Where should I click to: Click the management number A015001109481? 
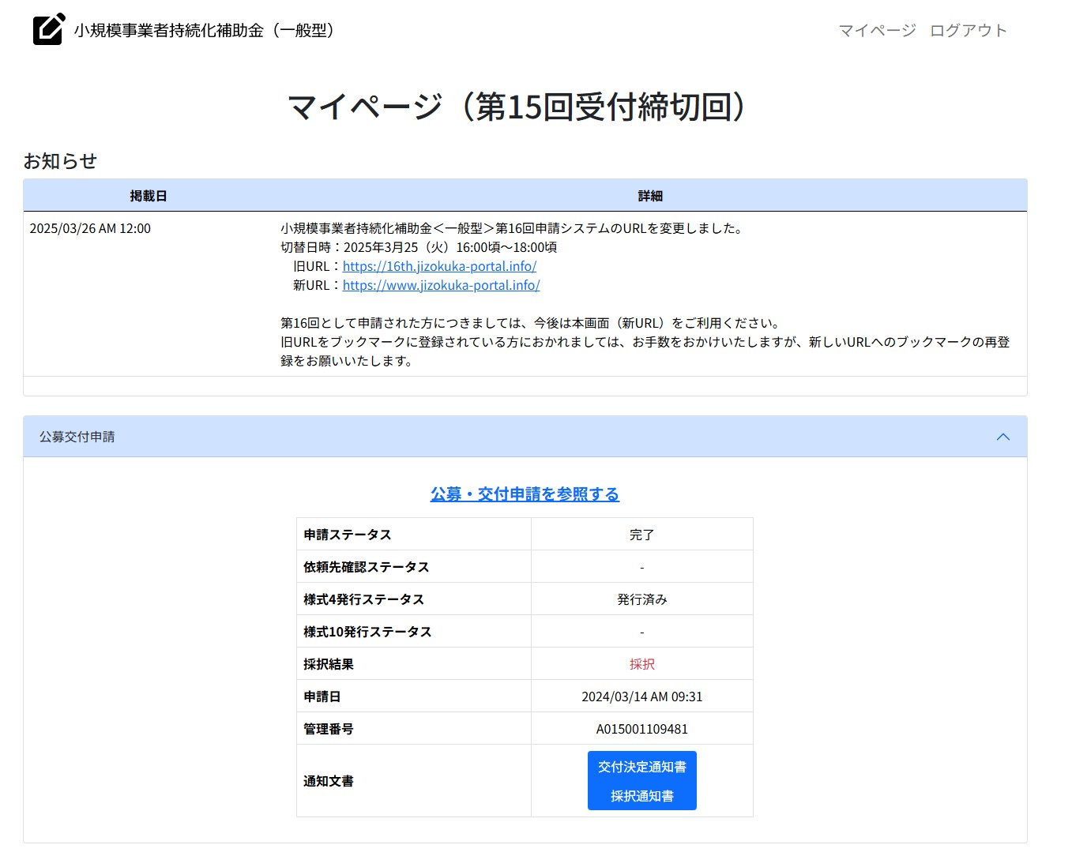641,729
